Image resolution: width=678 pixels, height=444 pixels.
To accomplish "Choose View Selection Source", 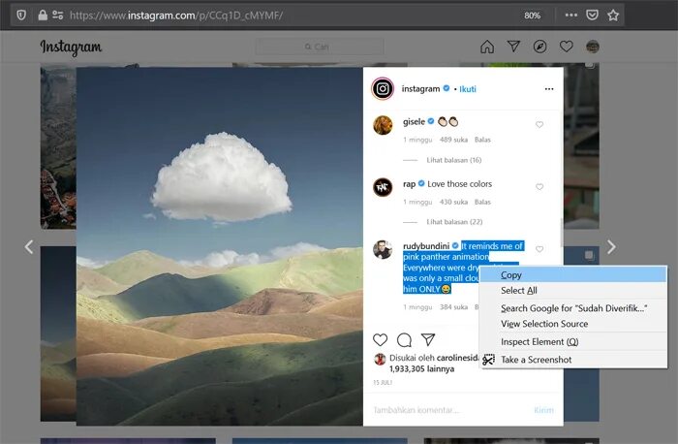I will click(x=573, y=324).
